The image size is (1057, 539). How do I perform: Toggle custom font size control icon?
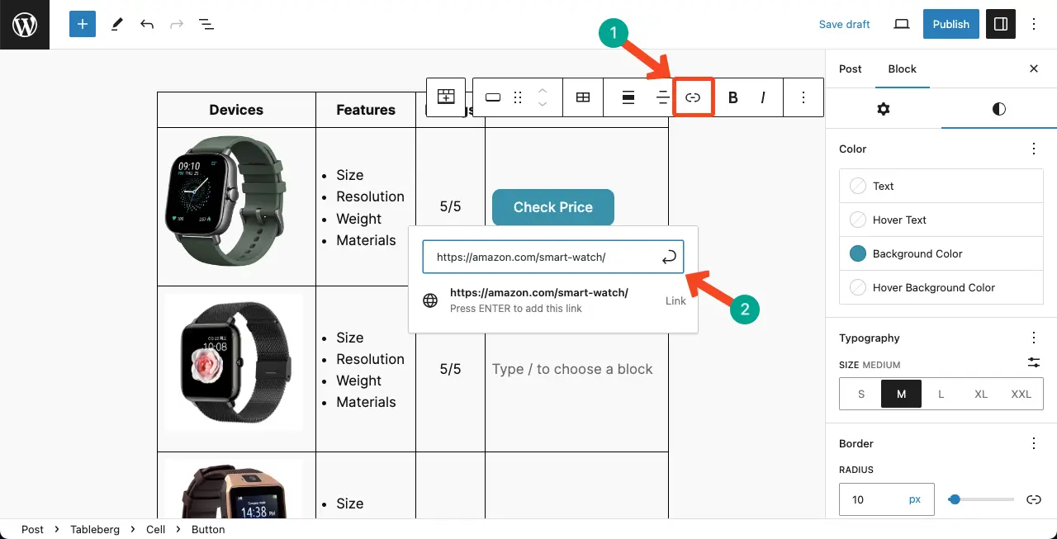[x=1034, y=362]
